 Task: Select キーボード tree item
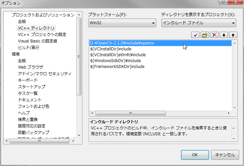click(28, 80)
